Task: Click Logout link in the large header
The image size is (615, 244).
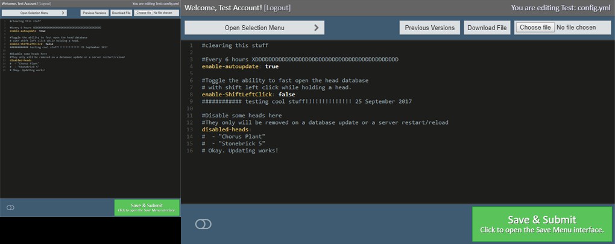Action: (x=277, y=8)
